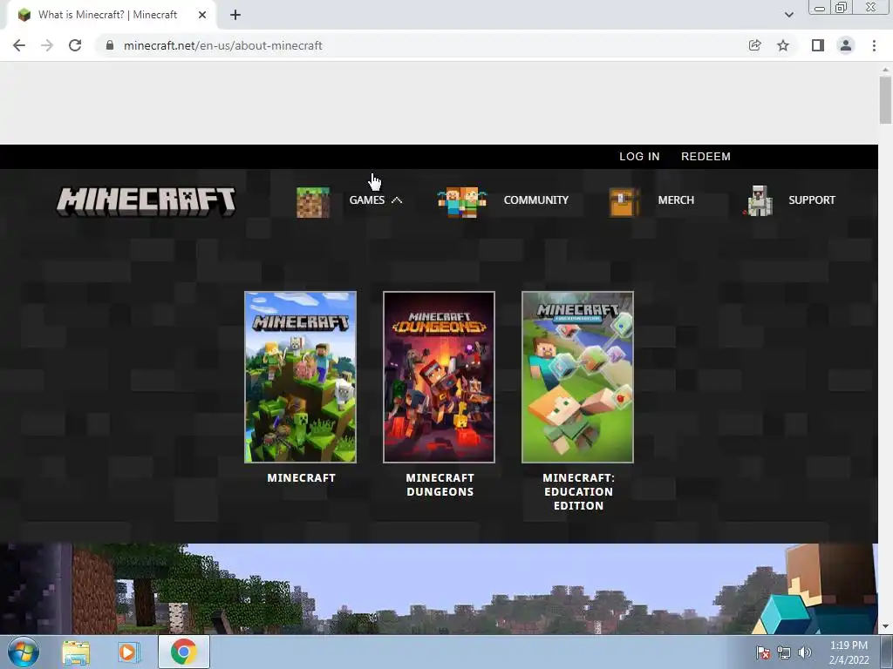The width and height of the screenshot is (893, 669).
Task: Open the MINECRAFT DUNGEONS title link
Action: (x=440, y=484)
